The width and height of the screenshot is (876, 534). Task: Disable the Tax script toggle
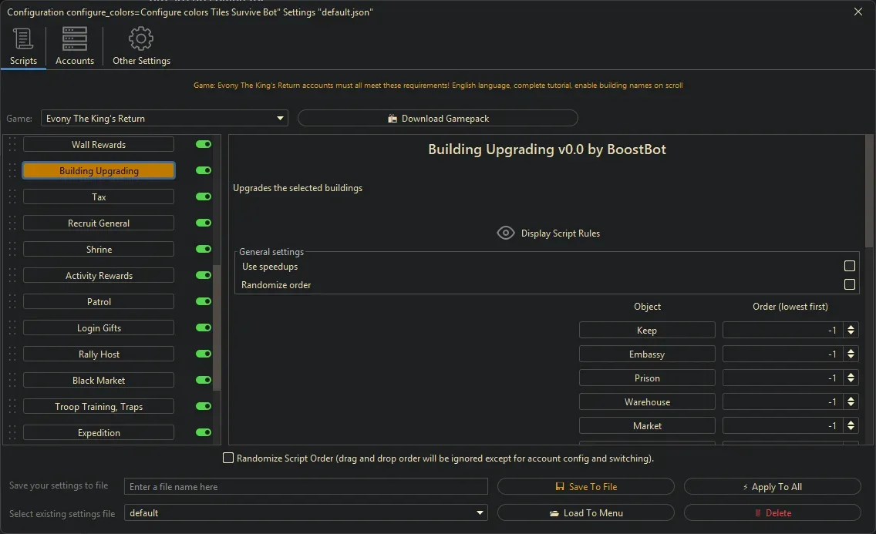tap(203, 196)
